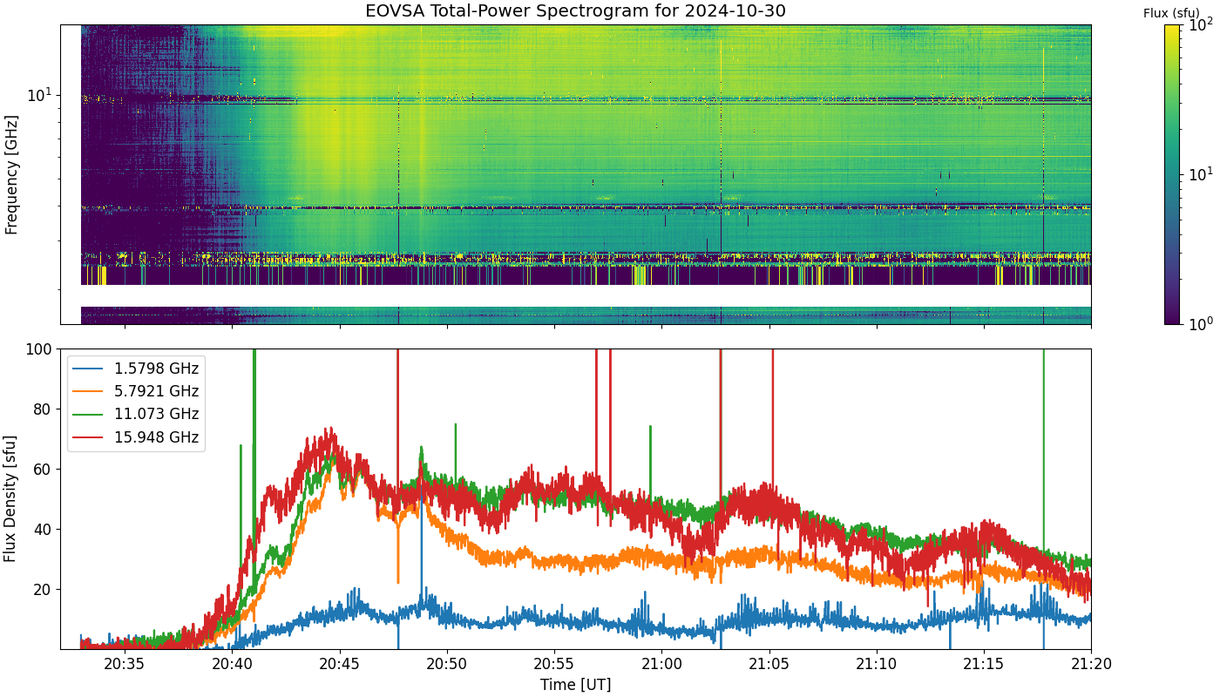Click the Frequency [GHz] axis label
Screen dimensions: 1220x697
(11, 174)
